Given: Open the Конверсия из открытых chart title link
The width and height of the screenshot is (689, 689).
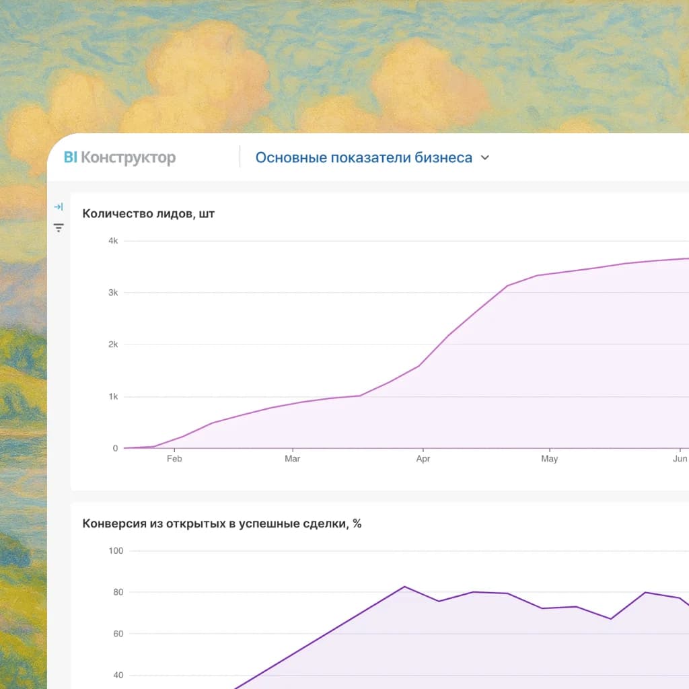Looking at the screenshot, I should [222, 523].
